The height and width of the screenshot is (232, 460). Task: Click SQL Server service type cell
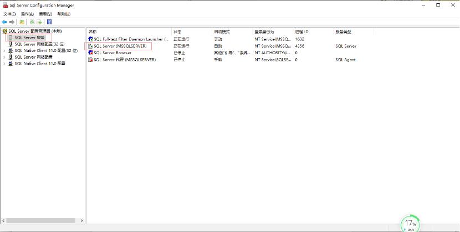click(x=346, y=46)
